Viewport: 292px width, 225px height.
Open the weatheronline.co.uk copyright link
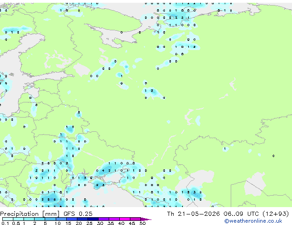click(x=253, y=221)
